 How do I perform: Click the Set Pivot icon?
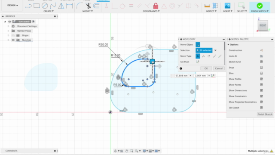(198, 62)
